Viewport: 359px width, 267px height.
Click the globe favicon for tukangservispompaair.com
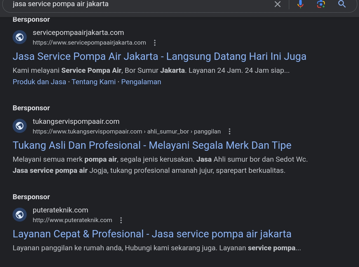(x=20, y=126)
